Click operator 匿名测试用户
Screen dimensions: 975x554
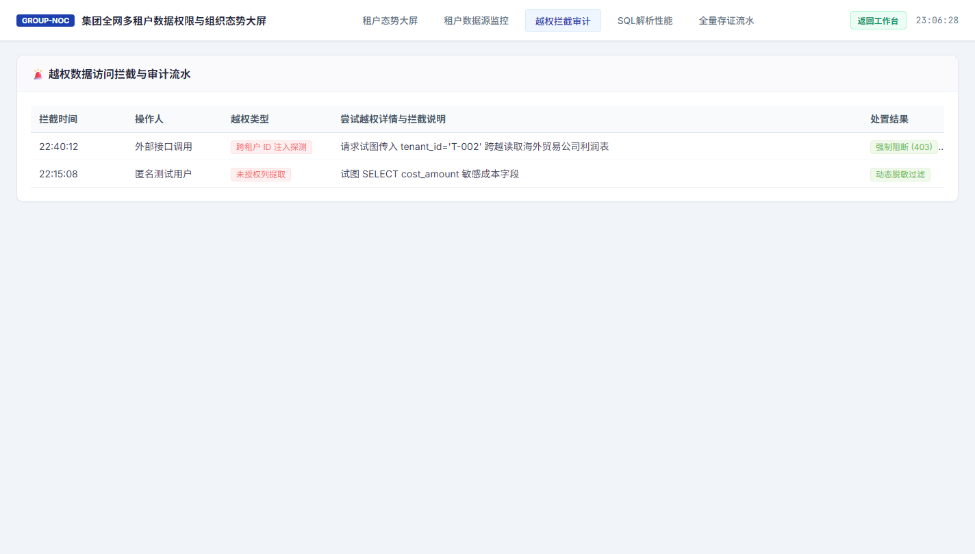pyautogui.click(x=164, y=174)
